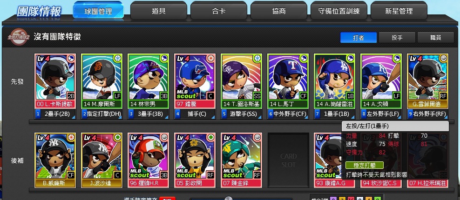The image size is (460, 200).
Task: Click the cloud icon on G.雪菲爾德 card
Action: pyautogui.click(x=444, y=59)
